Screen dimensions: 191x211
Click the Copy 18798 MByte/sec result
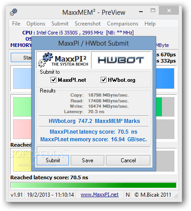(x=99, y=95)
